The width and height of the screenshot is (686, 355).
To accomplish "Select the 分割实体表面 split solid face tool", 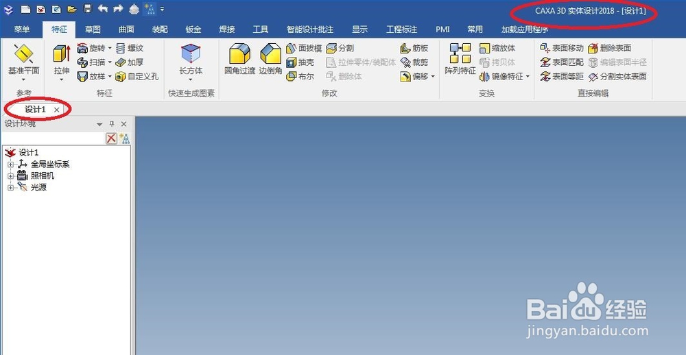I will 617,77.
